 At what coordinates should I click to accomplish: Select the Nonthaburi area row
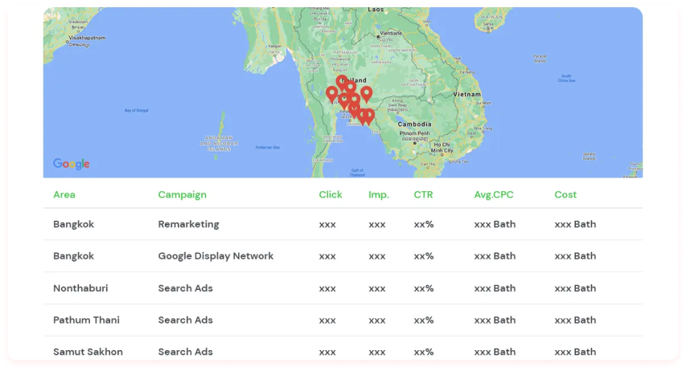80,288
